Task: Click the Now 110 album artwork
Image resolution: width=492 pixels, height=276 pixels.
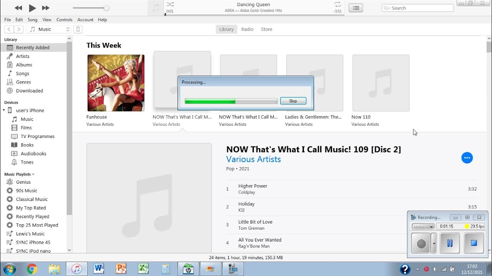Action: 381,83
